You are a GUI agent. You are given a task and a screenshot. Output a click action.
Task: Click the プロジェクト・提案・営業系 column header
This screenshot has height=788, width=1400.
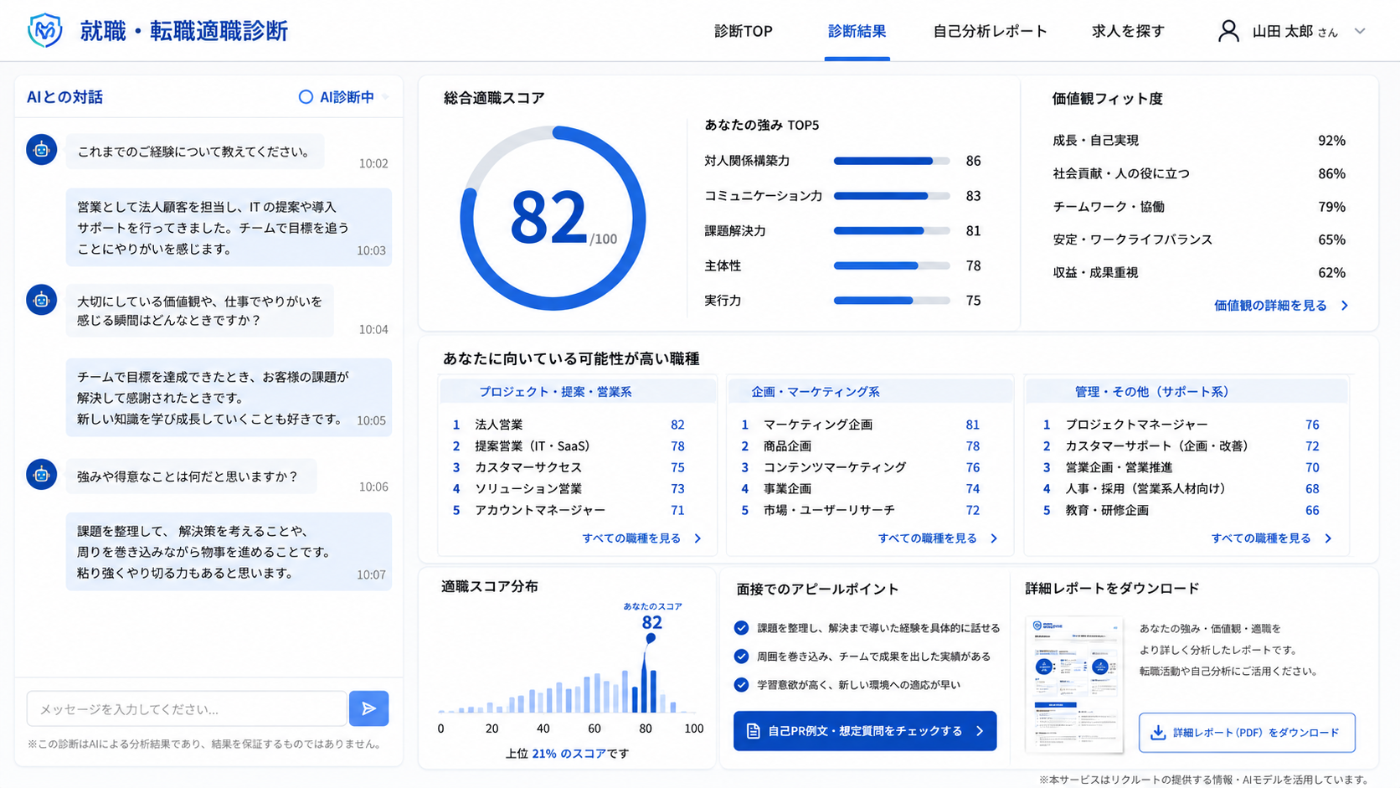(x=578, y=391)
